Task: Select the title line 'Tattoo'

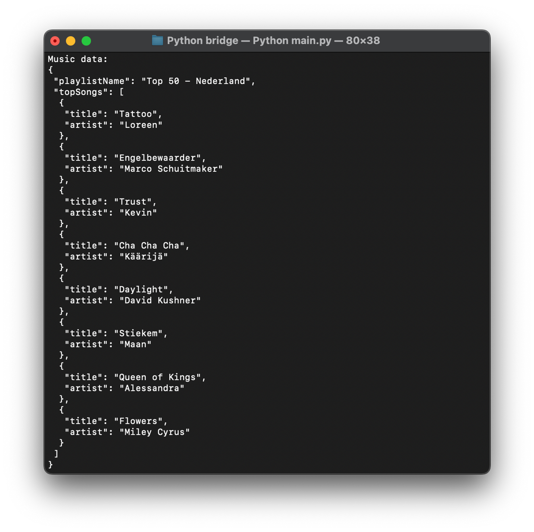Action: pos(113,114)
